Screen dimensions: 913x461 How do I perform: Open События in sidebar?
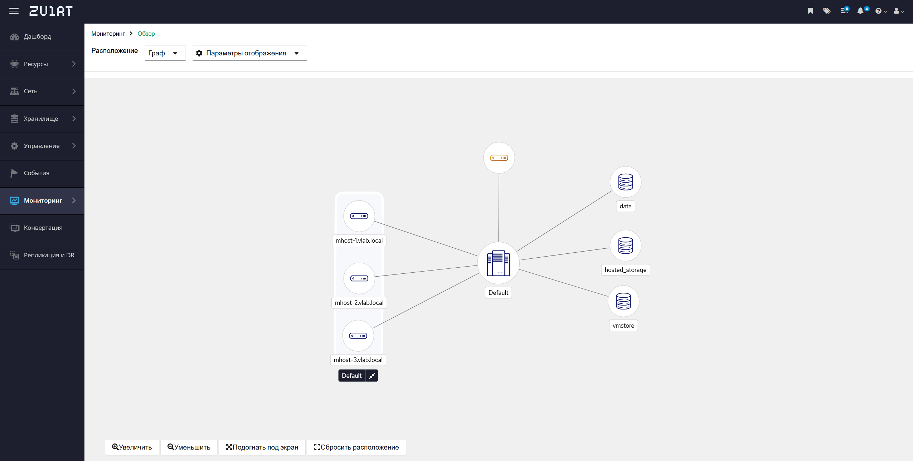[42, 173]
